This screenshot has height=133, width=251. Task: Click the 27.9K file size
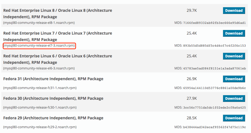(x=192, y=98)
